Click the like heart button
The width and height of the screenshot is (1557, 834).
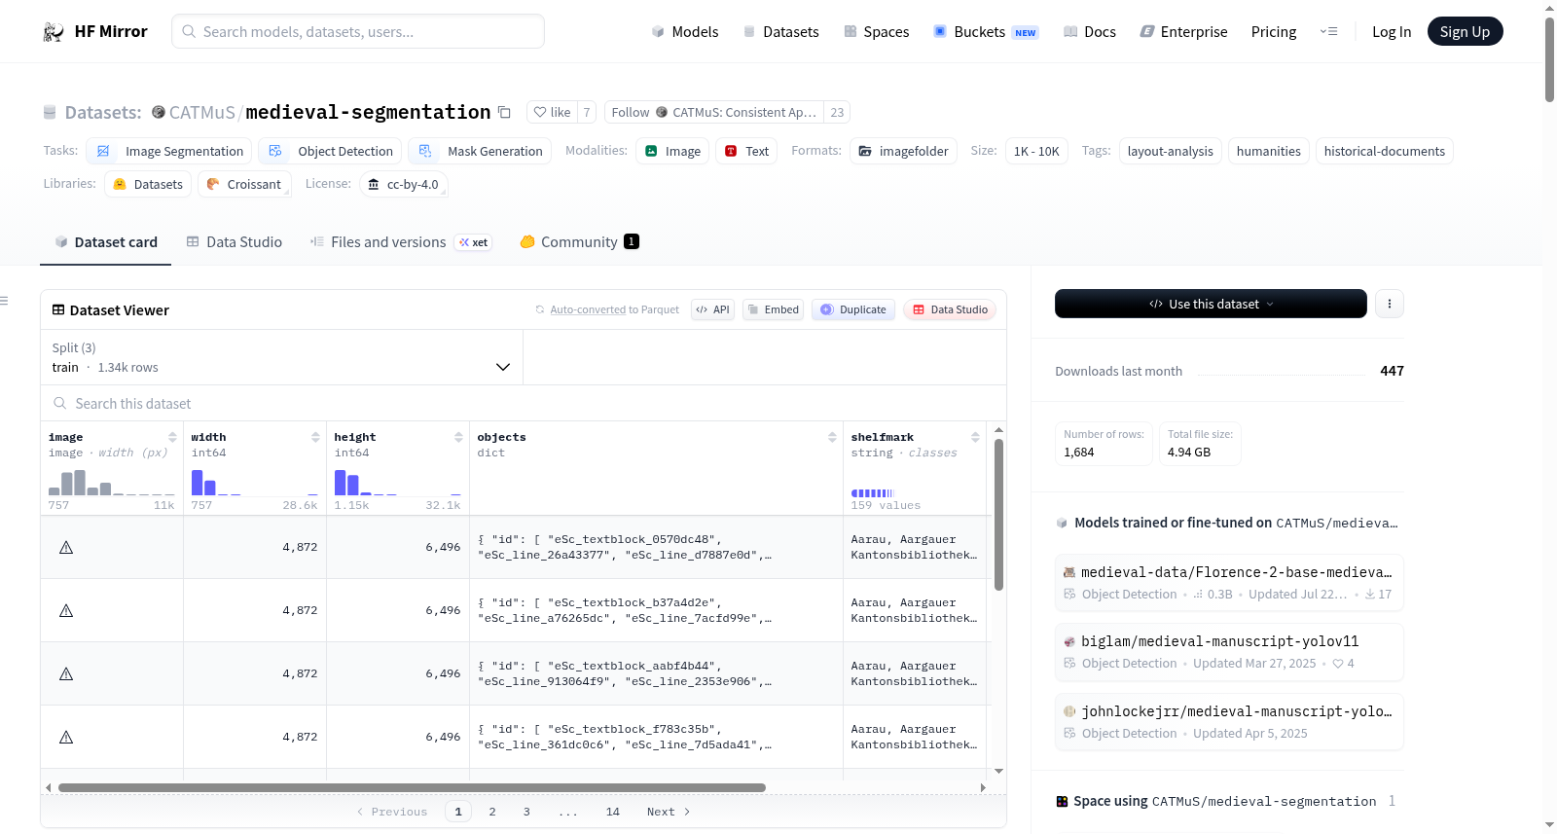tap(552, 112)
